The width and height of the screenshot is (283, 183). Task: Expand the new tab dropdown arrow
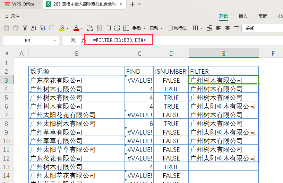(139, 4)
